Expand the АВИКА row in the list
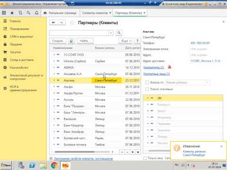This screenshot has height=170, width=227. pos(54,68)
